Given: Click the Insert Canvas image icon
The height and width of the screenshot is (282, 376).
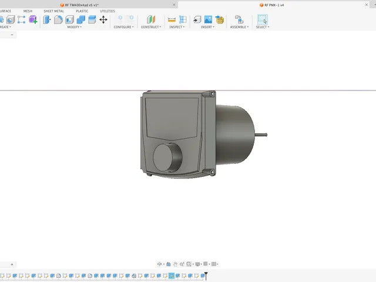Looking at the screenshot, I should (x=208, y=19).
